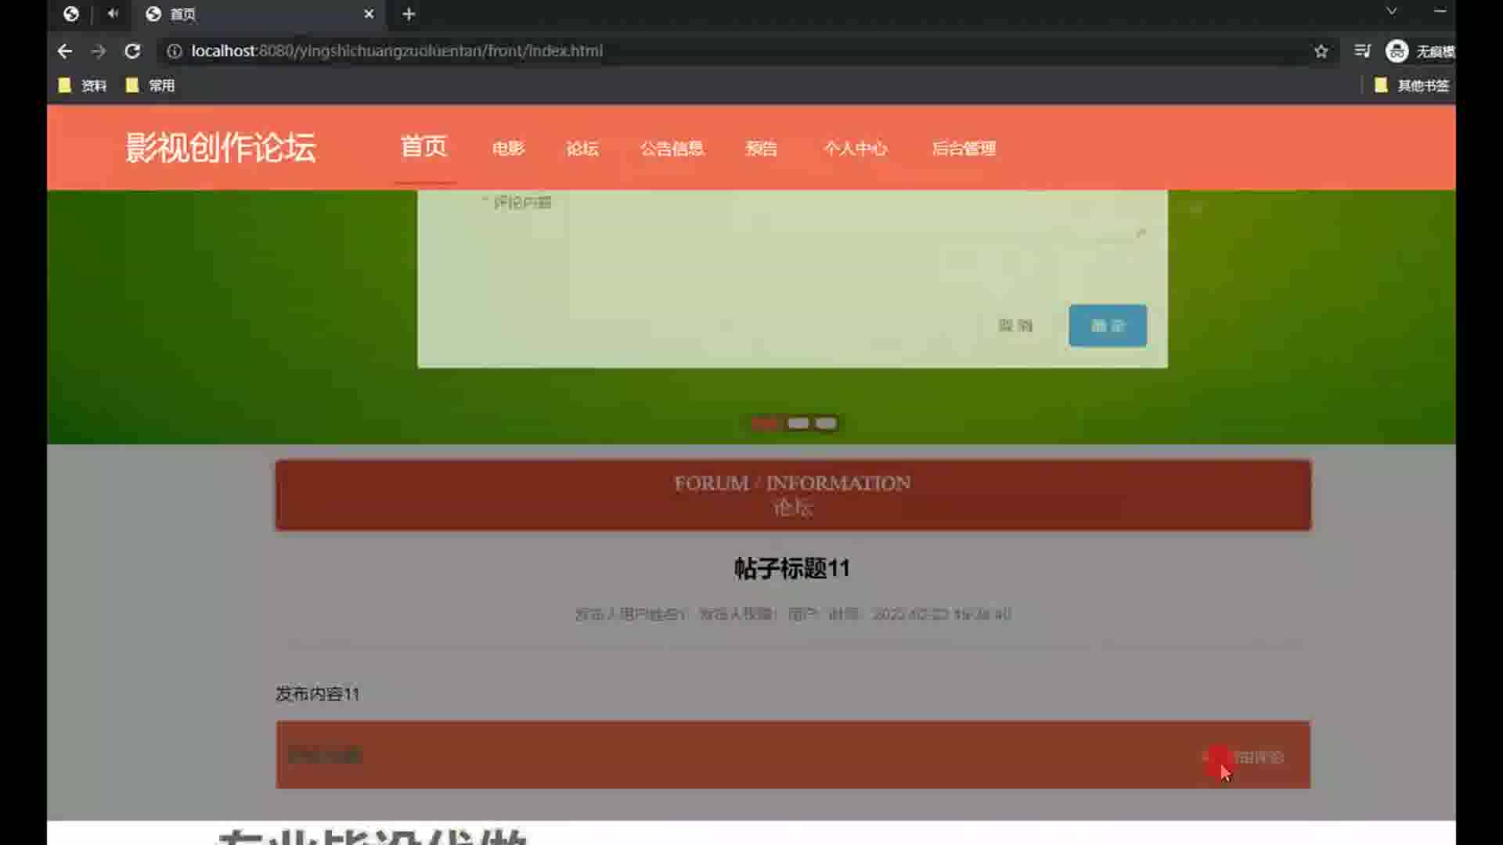The width and height of the screenshot is (1503, 845).
Task: Select the second carousel indicator dot
Action: 798,423
